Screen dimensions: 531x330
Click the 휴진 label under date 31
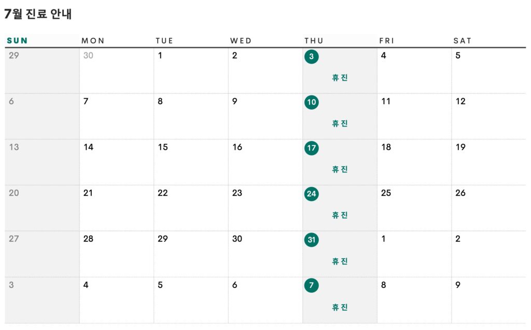tap(340, 261)
